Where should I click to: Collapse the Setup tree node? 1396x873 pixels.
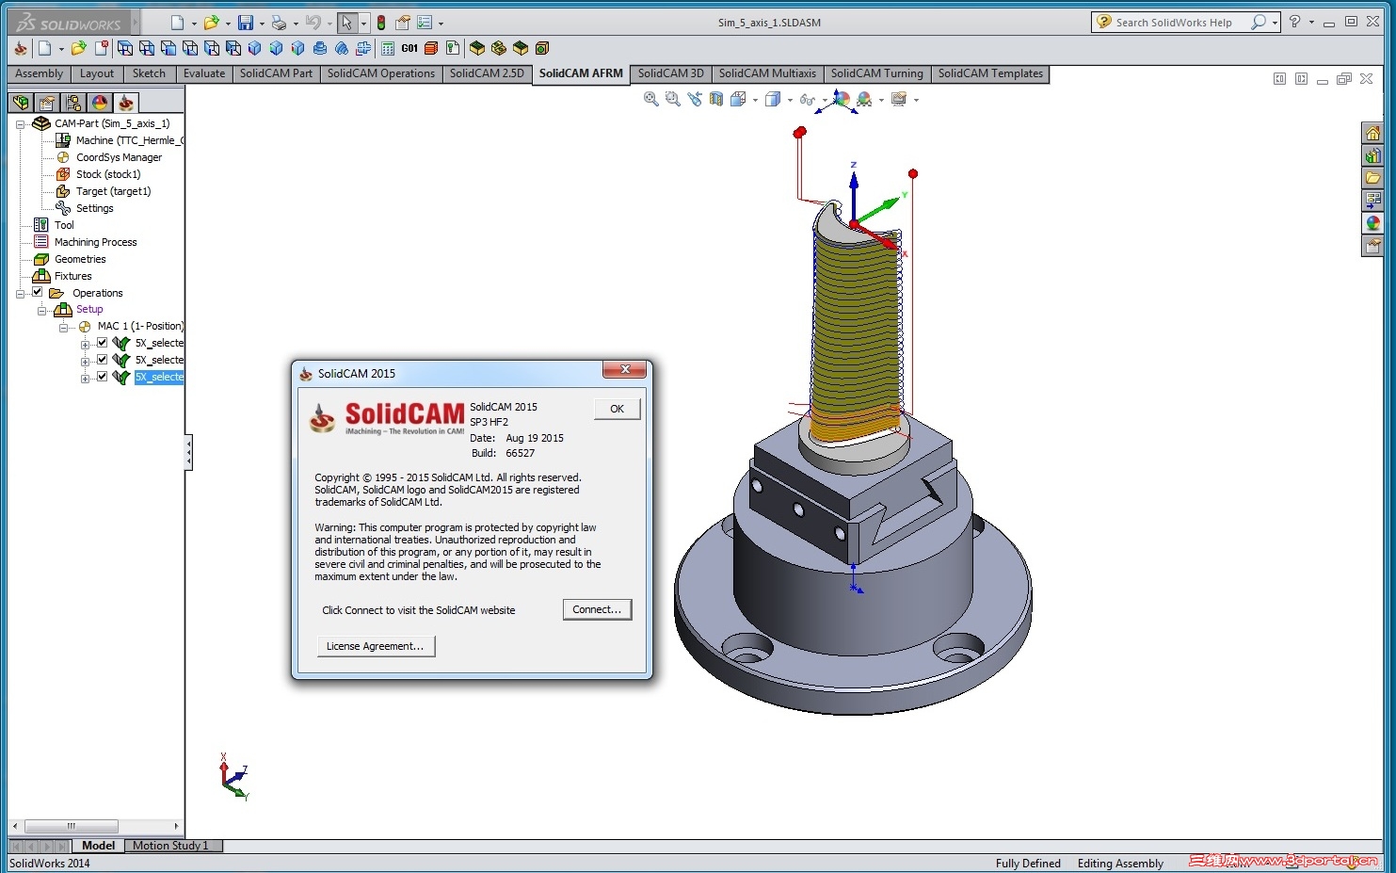click(x=41, y=310)
